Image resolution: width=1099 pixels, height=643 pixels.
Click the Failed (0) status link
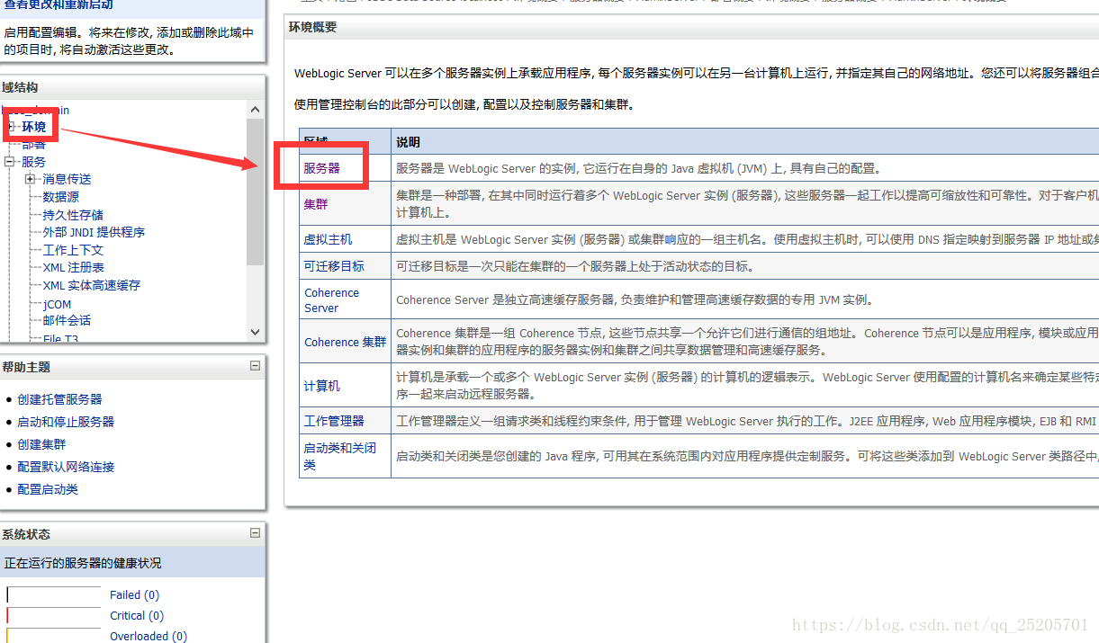(134, 594)
